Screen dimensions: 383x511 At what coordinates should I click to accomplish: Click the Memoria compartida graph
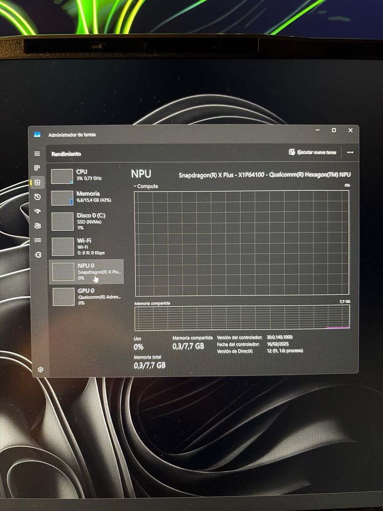tap(242, 318)
